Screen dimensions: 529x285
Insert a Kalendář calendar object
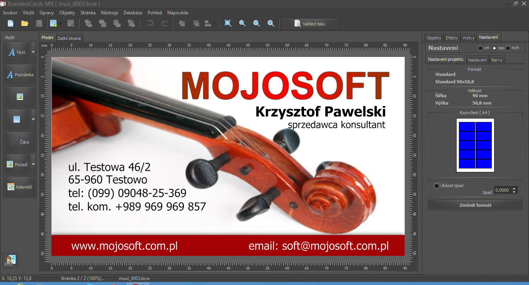point(20,187)
